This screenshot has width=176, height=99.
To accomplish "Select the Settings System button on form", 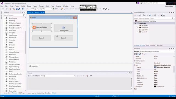I will (x=42, y=27).
